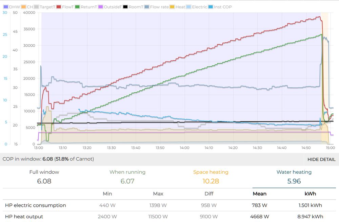
Task: Click the Heat yellow legend swatch
Action: click(172, 7)
